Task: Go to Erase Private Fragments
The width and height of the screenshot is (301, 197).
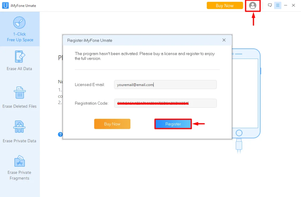Action: pyautogui.click(x=19, y=168)
